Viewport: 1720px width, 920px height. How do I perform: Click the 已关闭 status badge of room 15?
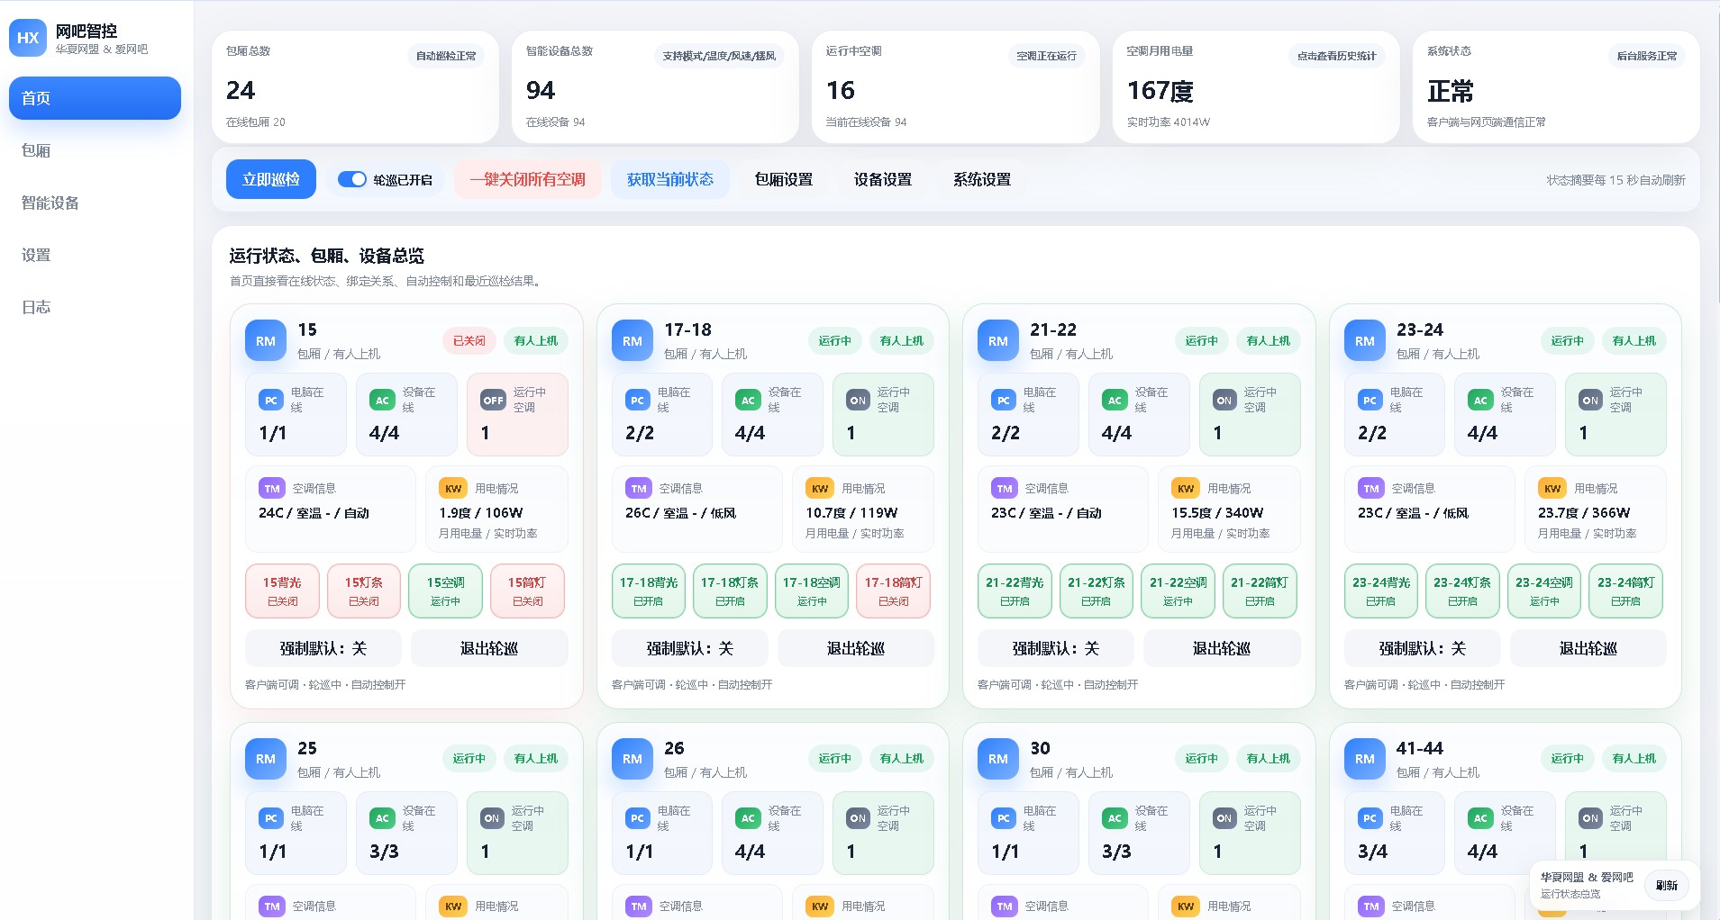click(x=469, y=340)
